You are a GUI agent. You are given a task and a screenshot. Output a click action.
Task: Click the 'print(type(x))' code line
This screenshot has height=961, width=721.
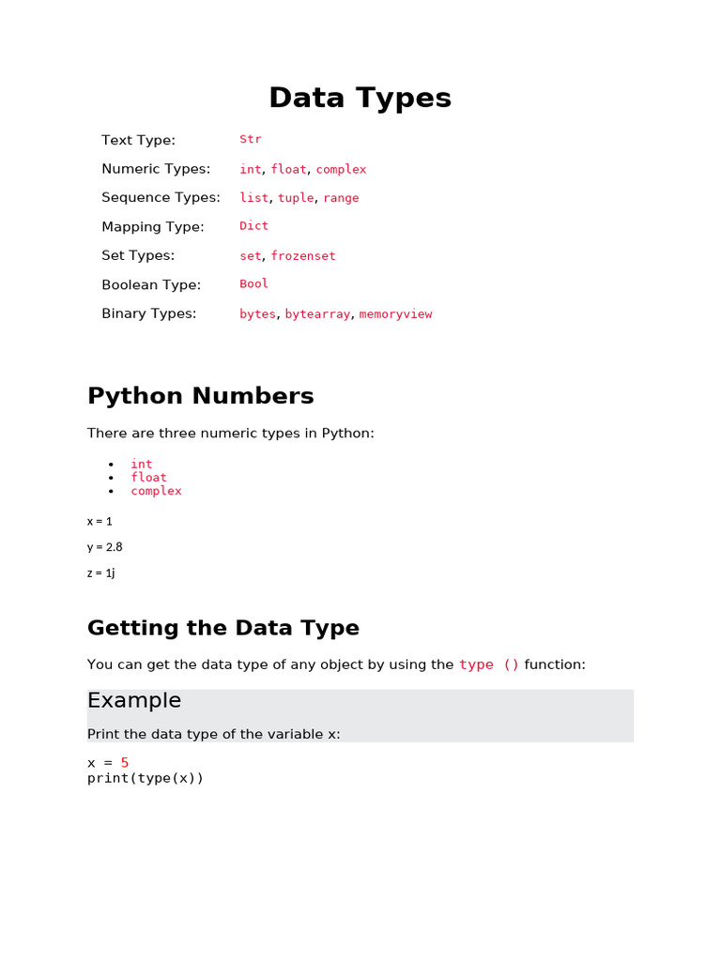point(146,778)
